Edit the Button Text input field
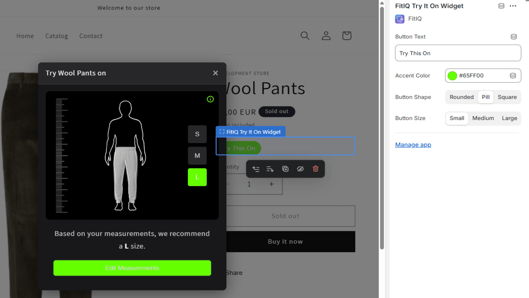Screen dimensions: 529x298 click(x=458, y=53)
